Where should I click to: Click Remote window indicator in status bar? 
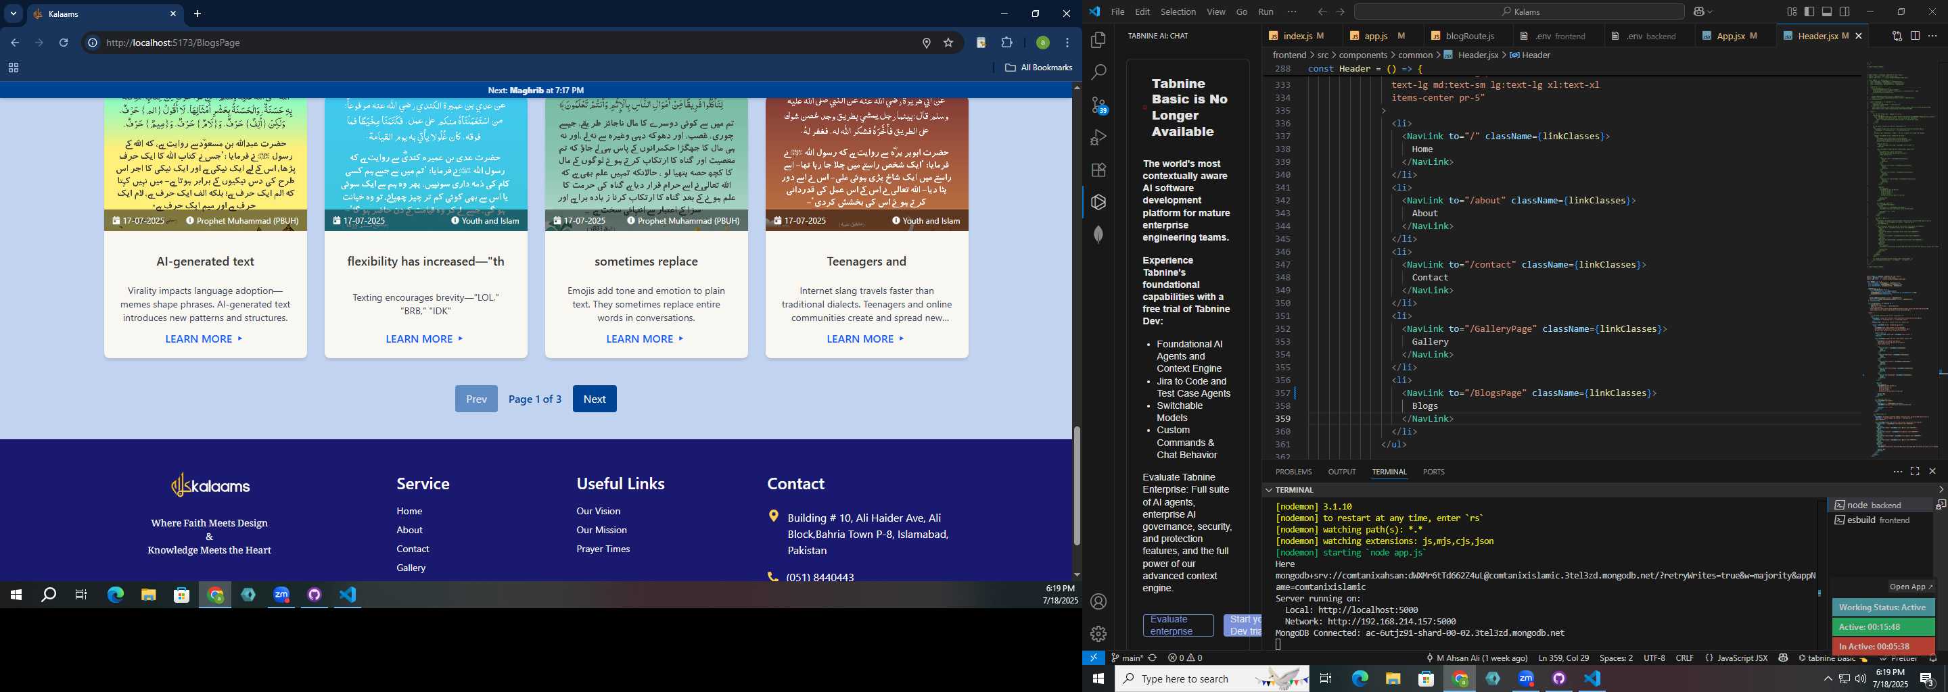tap(1094, 658)
